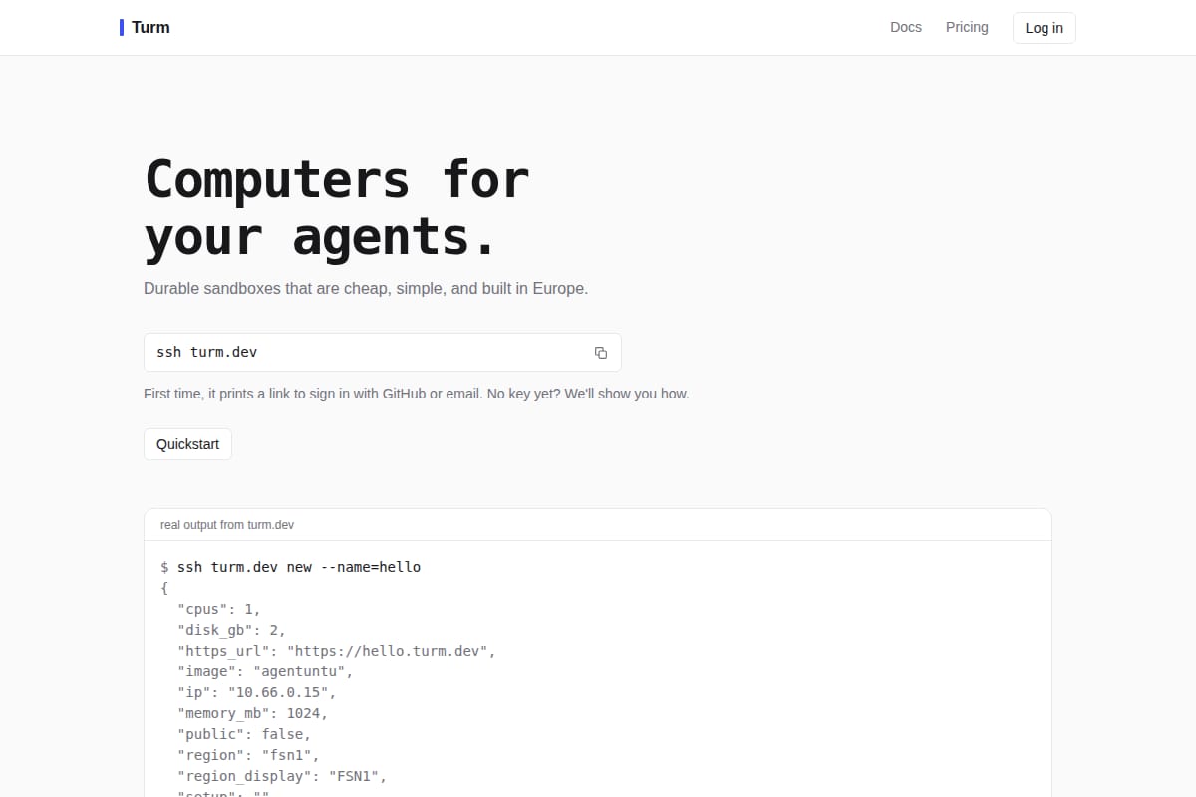Click the "ssh turm.dev new --name=hello" line
1196x797 pixels.
(x=291, y=567)
